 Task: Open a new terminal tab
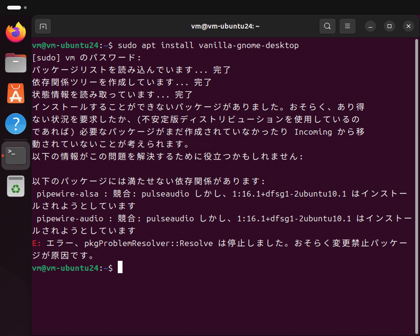click(x=43, y=26)
